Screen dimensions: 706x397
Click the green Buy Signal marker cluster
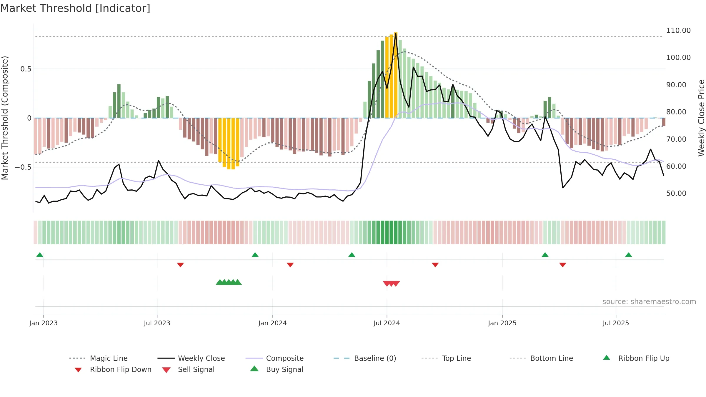click(229, 282)
